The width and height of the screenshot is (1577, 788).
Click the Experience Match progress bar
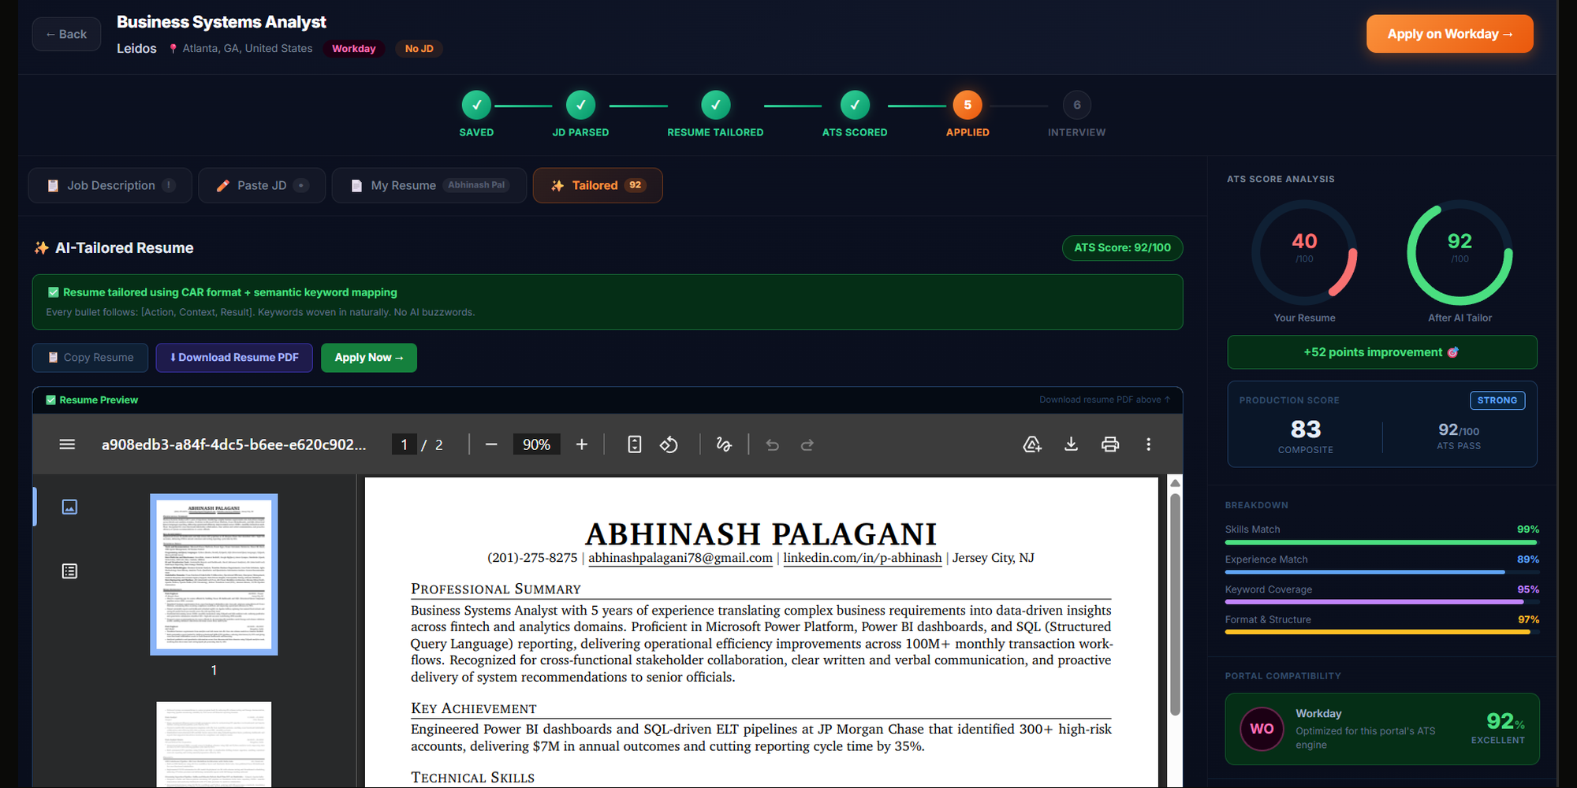click(x=1381, y=572)
